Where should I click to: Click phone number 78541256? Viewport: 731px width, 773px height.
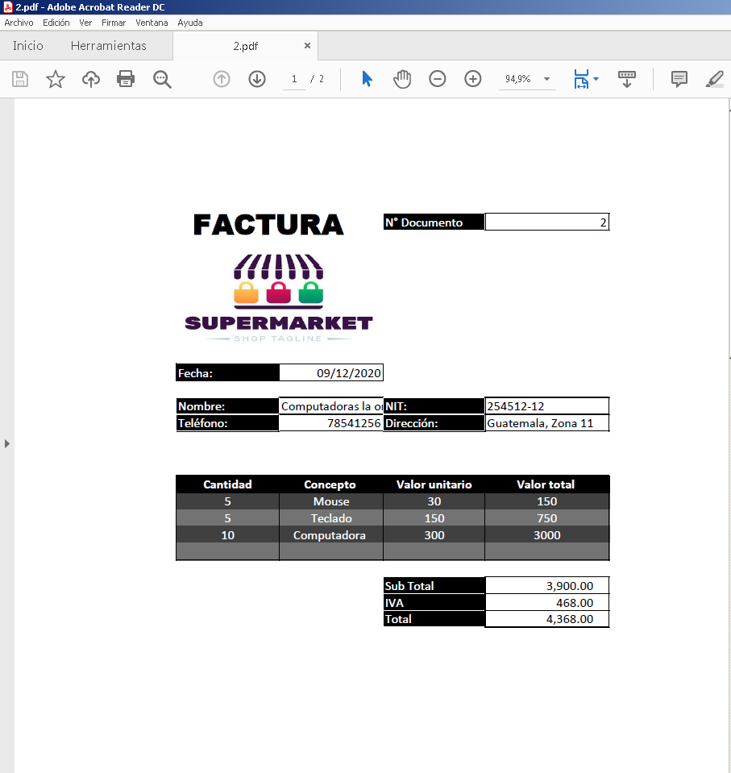[354, 423]
